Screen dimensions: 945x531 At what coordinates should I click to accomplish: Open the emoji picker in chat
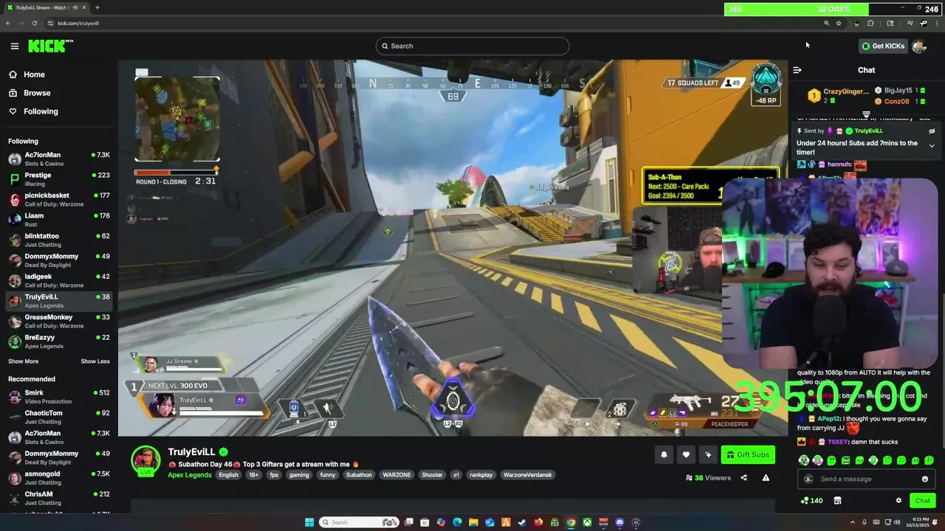(925, 479)
